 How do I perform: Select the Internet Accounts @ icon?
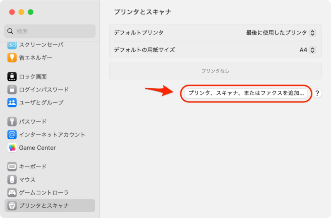coord(12,134)
